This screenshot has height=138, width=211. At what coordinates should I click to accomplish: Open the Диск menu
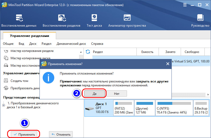tap(33, 44)
